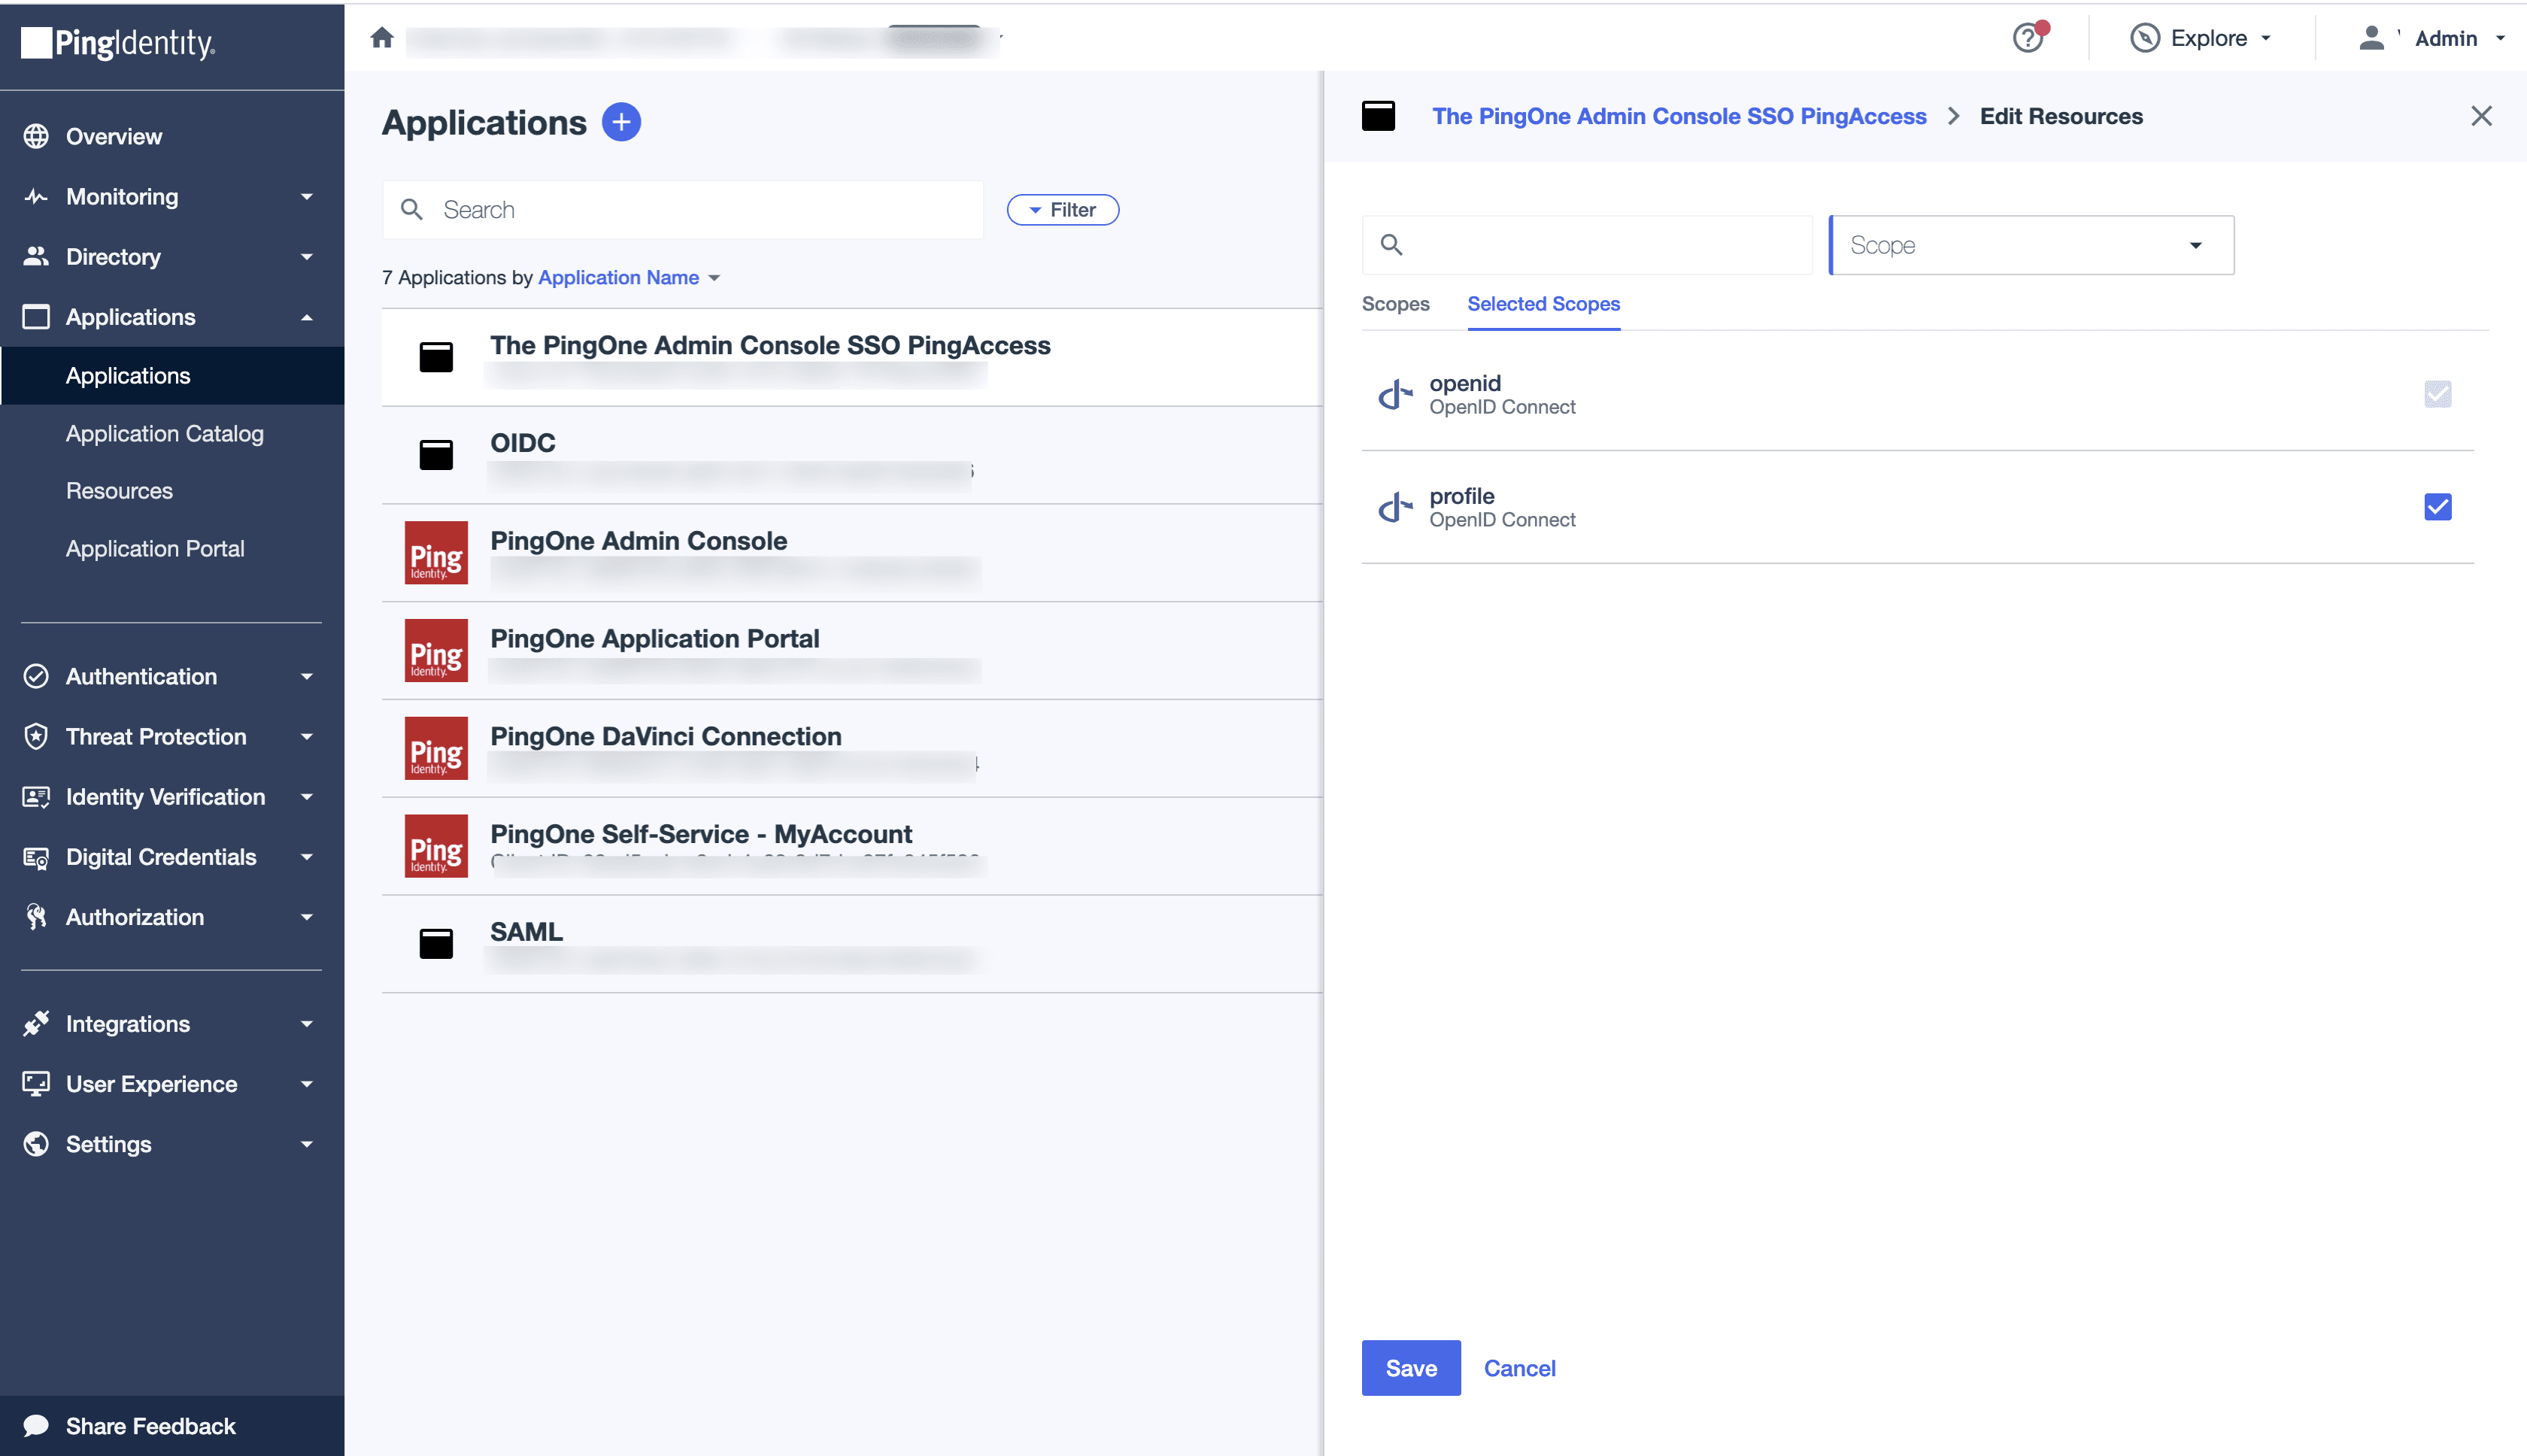Open Application Catalog in sidebar
2527x1456 pixels.
pyautogui.click(x=165, y=433)
